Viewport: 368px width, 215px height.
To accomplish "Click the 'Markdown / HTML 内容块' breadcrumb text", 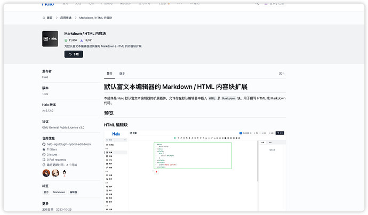I will point(95,18).
